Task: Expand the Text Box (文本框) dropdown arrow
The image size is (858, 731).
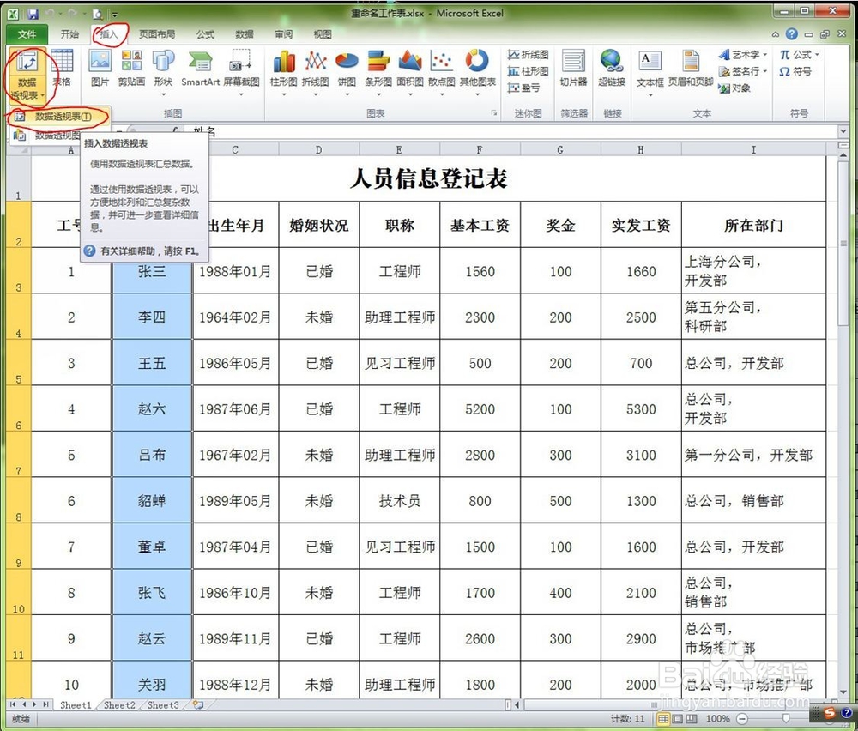Action: click(x=650, y=94)
